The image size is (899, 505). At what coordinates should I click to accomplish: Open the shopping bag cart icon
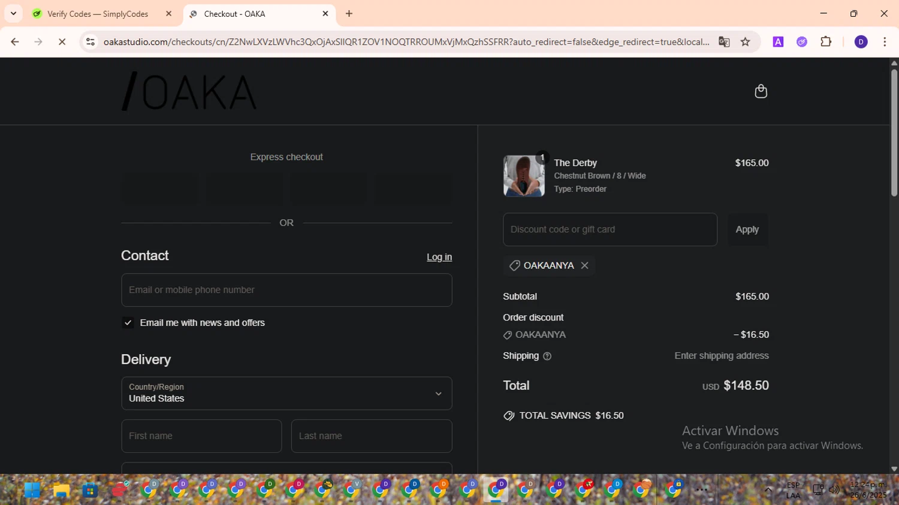click(x=761, y=91)
